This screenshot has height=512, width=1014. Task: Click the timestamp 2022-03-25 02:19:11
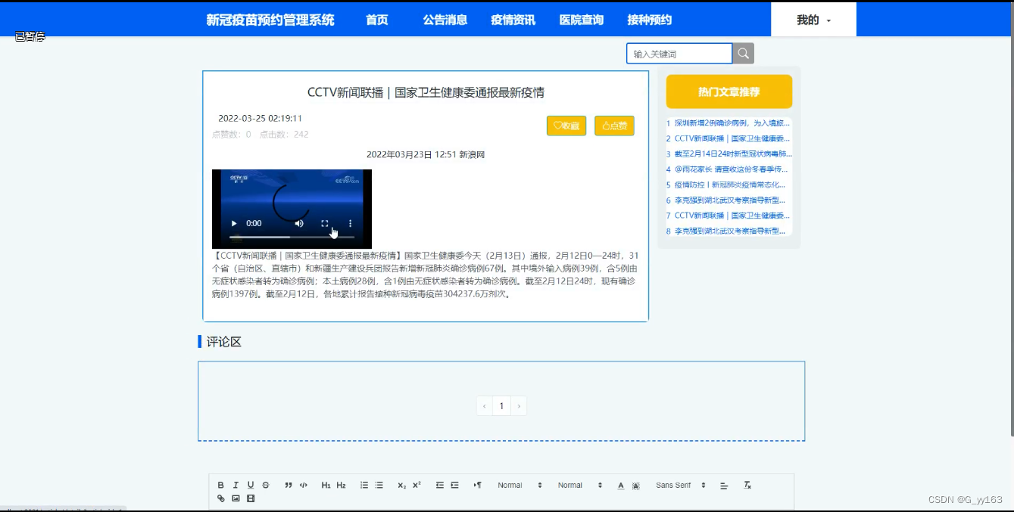[x=260, y=118]
